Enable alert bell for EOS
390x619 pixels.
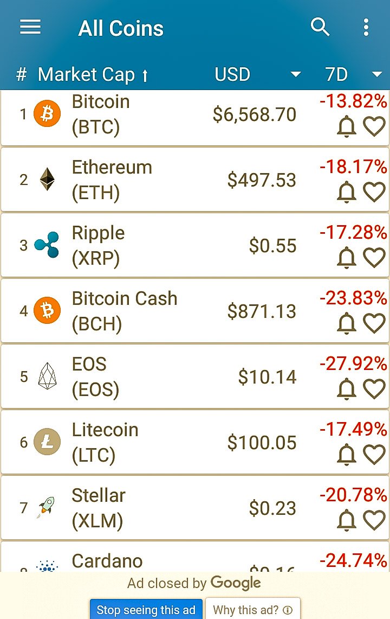tap(347, 388)
